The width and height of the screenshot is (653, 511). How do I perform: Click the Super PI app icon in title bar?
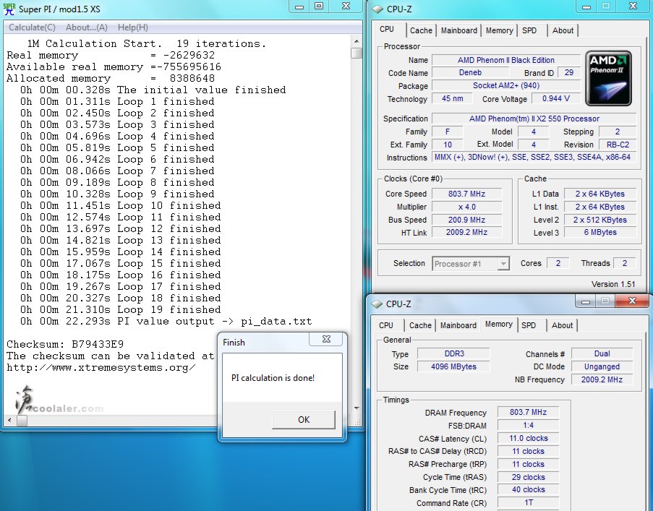(9, 9)
